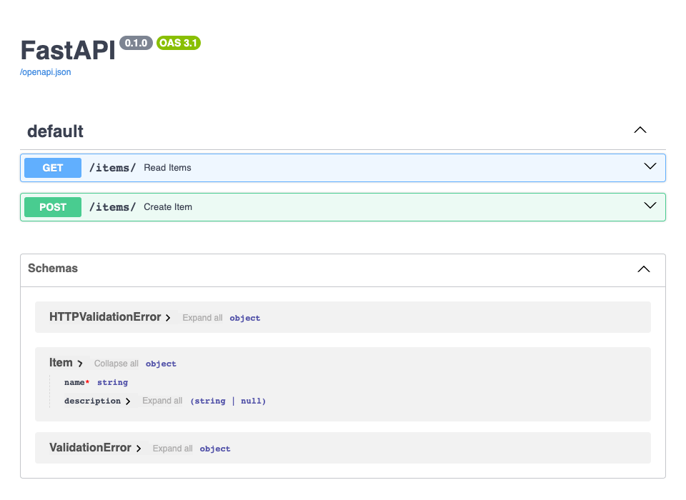
Task: Click the OAS 3.1 version badge
Action: pyautogui.click(x=178, y=43)
